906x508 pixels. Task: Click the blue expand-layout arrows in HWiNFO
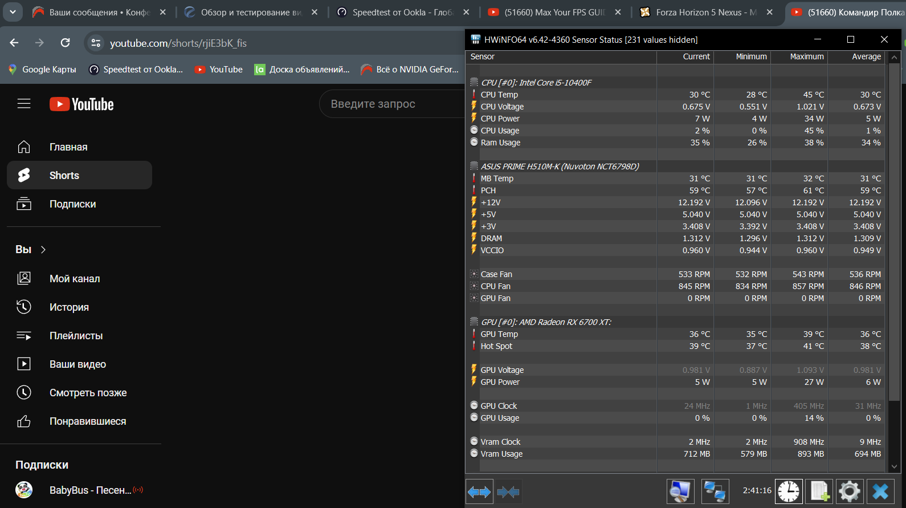click(479, 491)
